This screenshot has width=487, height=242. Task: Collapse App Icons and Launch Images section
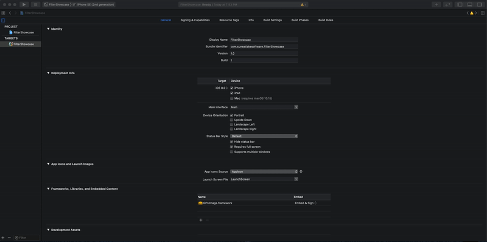click(48, 164)
